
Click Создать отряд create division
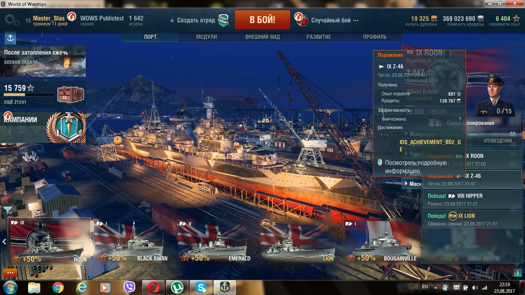[x=196, y=20]
